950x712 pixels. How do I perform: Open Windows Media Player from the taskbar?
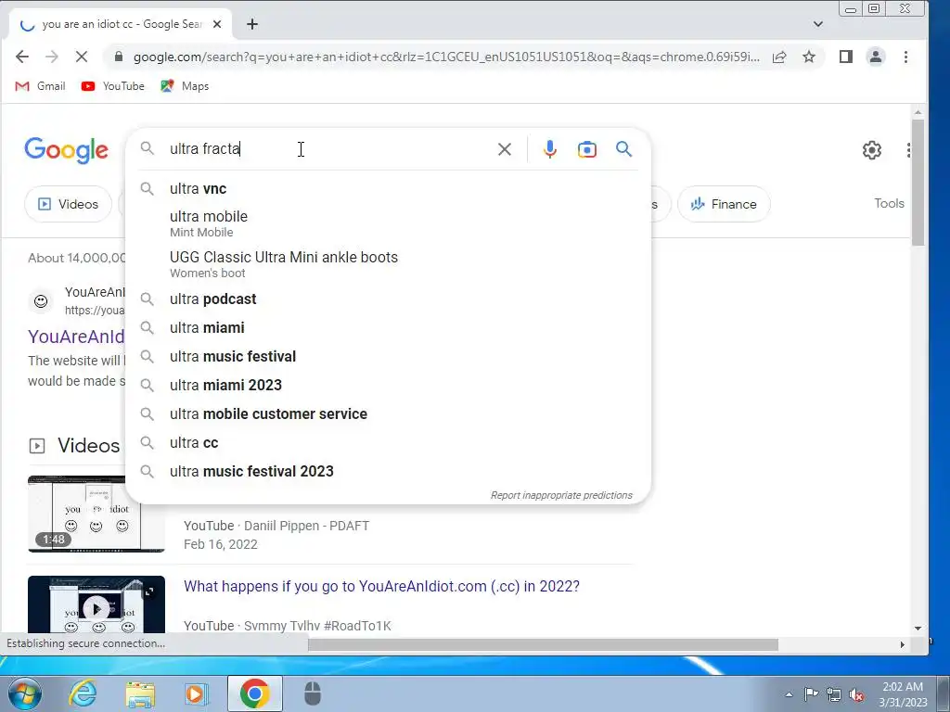[x=197, y=693]
